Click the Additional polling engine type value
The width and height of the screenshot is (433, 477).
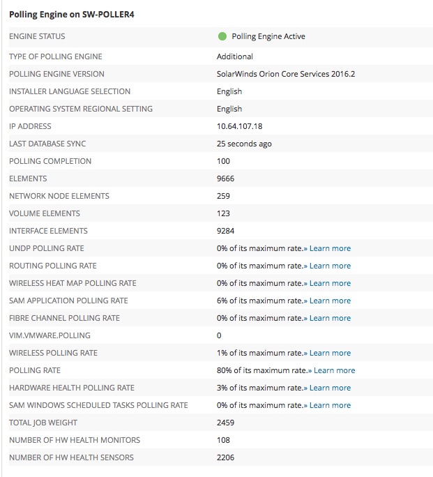pos(235,56)
